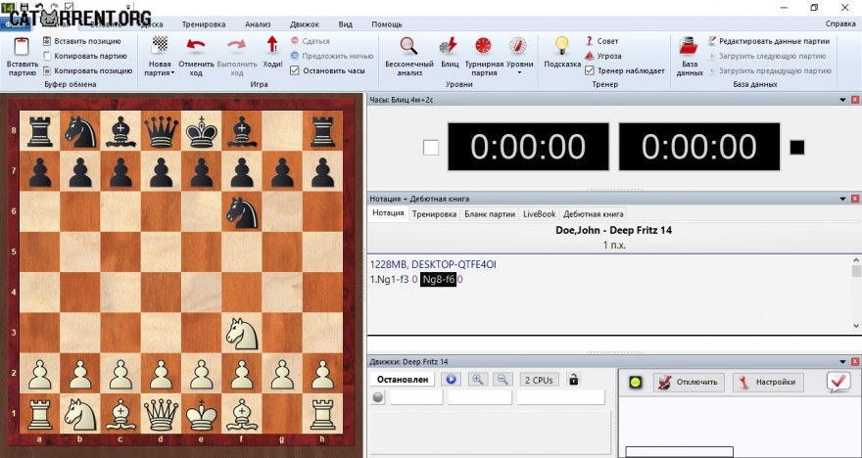Viewport: 862px width, 458px height.
Task: Click the green engine status light
Action: [636, 383]
